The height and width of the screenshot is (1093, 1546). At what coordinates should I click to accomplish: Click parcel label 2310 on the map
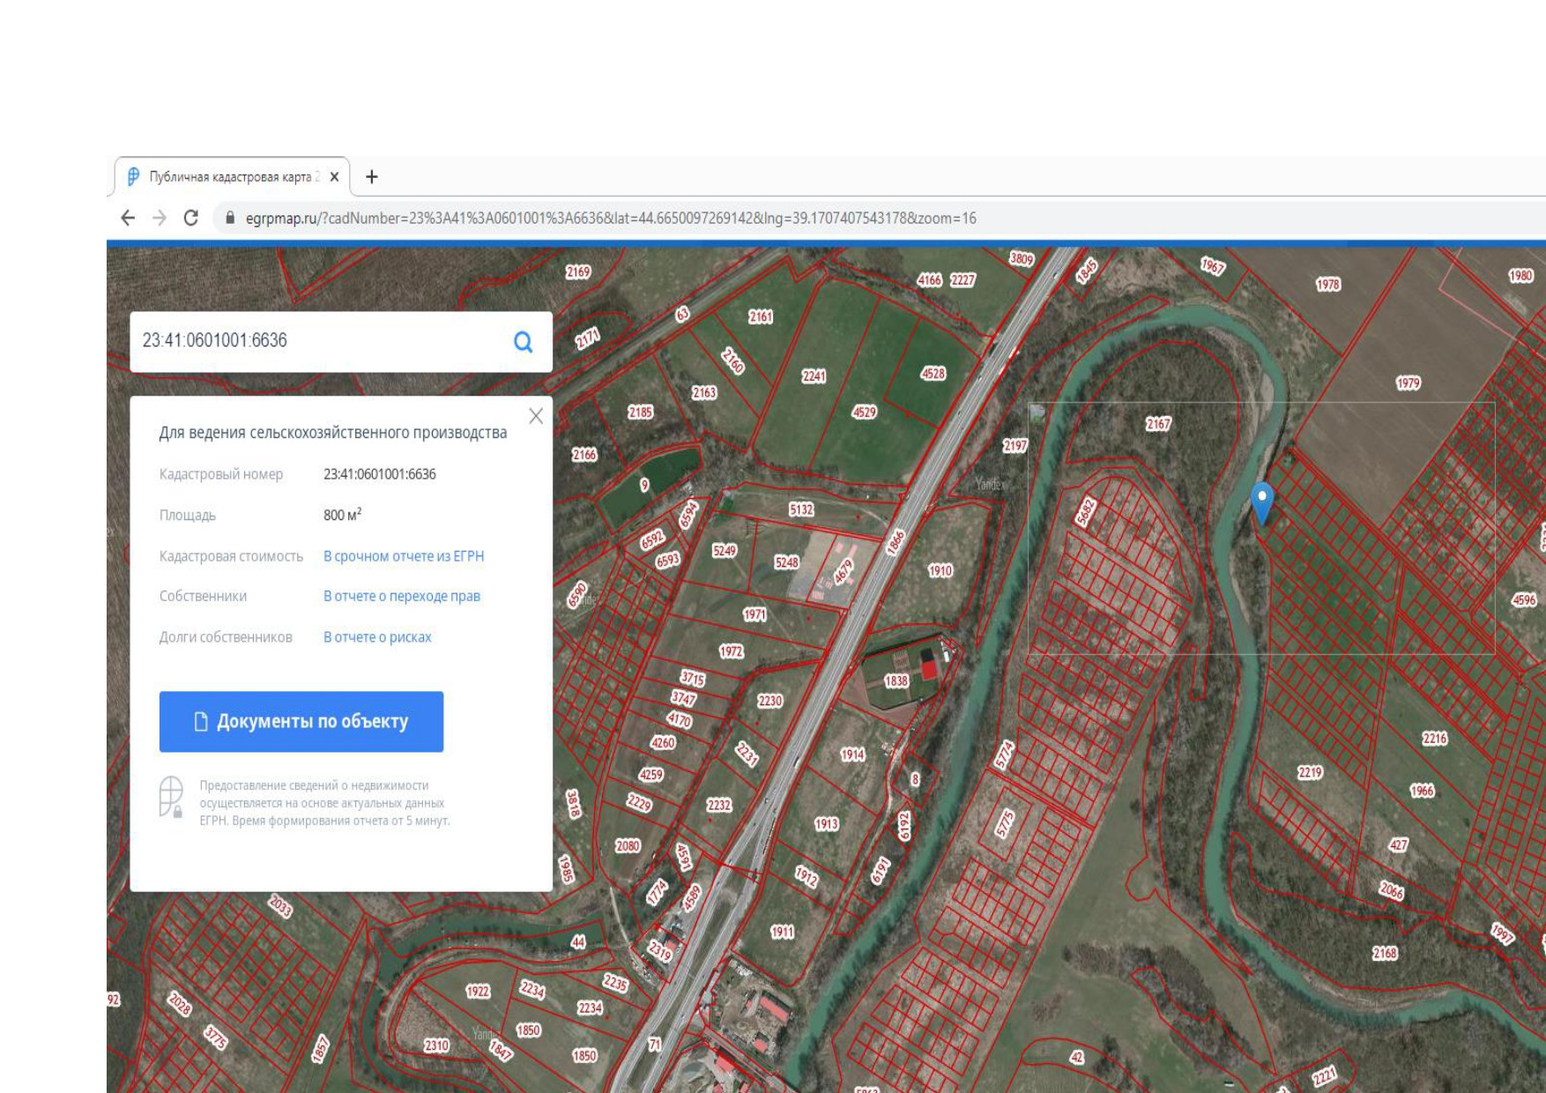click(436, 1046)
